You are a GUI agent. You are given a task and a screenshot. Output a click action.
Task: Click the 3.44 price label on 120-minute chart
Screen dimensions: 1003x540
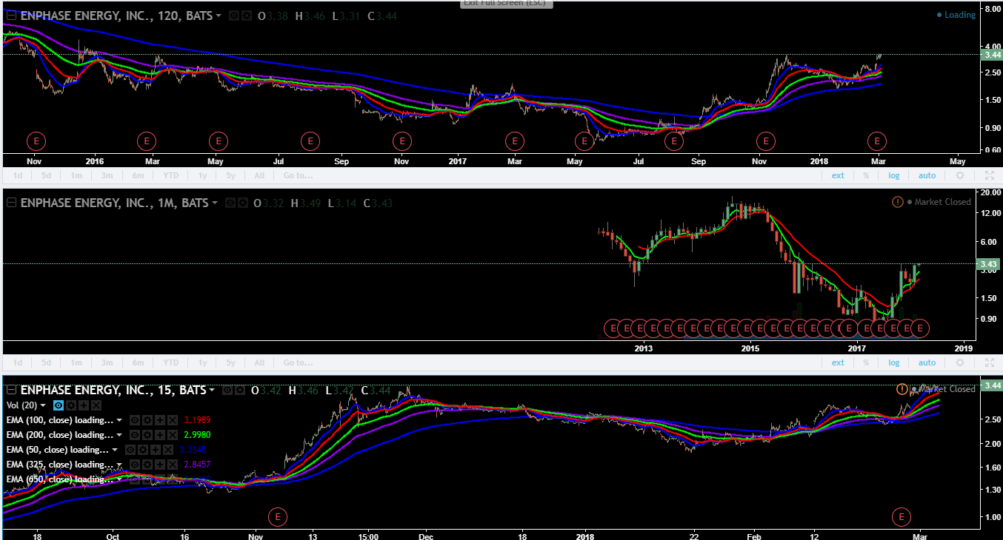point(990,55)
